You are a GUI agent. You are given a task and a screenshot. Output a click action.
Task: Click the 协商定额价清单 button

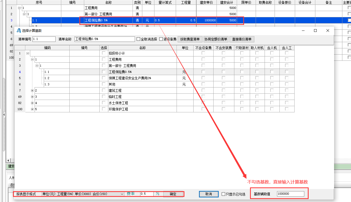tap(216, 39)
